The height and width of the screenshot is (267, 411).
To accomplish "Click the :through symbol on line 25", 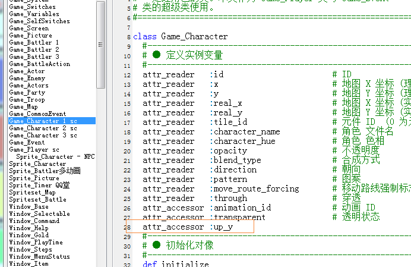I will tap(228, 198).
